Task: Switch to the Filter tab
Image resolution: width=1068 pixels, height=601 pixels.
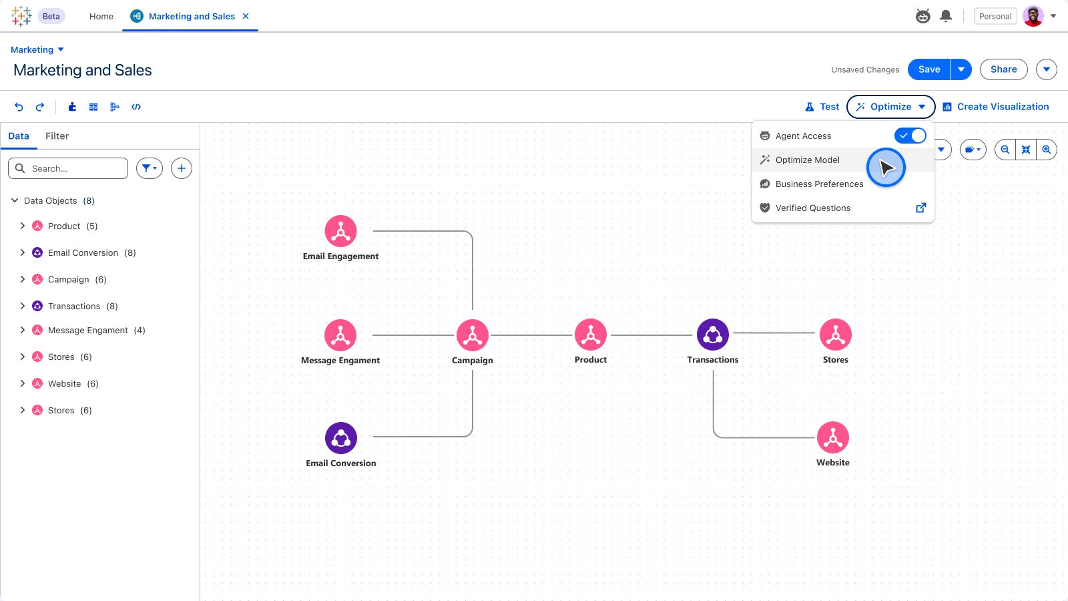Action: click(x=57, y=136)
